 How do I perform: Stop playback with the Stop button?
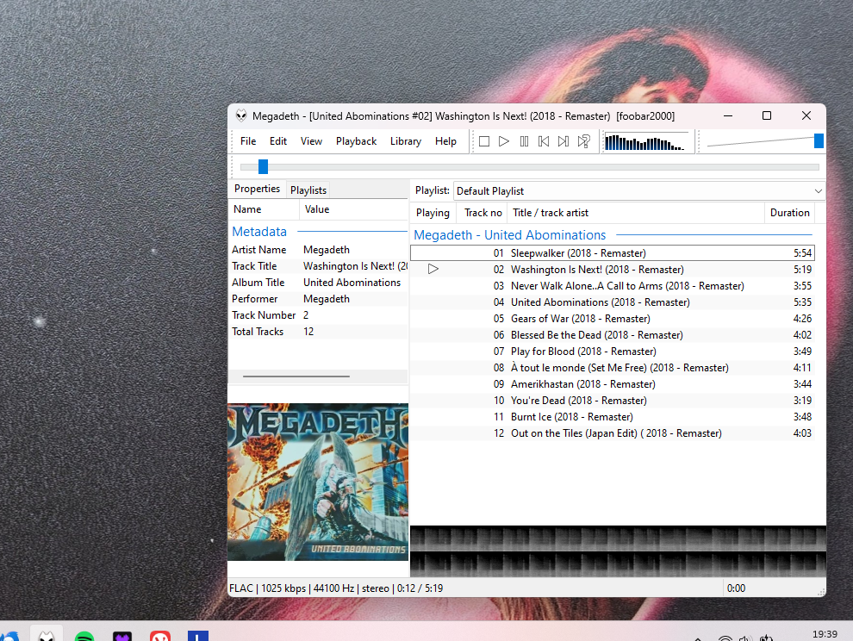click(484, 141)
